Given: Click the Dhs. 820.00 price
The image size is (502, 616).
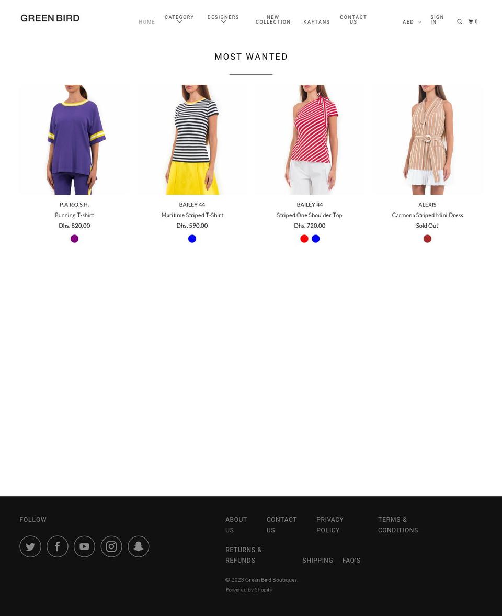Looking at the screenshot, I should [75, 226].
